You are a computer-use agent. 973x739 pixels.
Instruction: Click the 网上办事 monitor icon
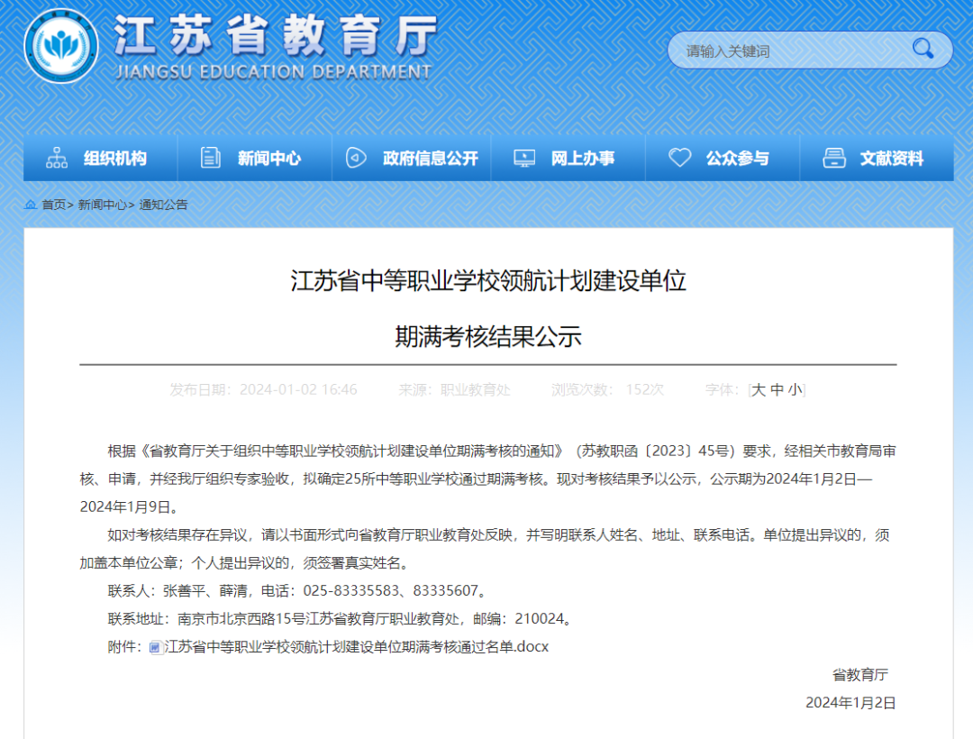click(x=524, y=158)
